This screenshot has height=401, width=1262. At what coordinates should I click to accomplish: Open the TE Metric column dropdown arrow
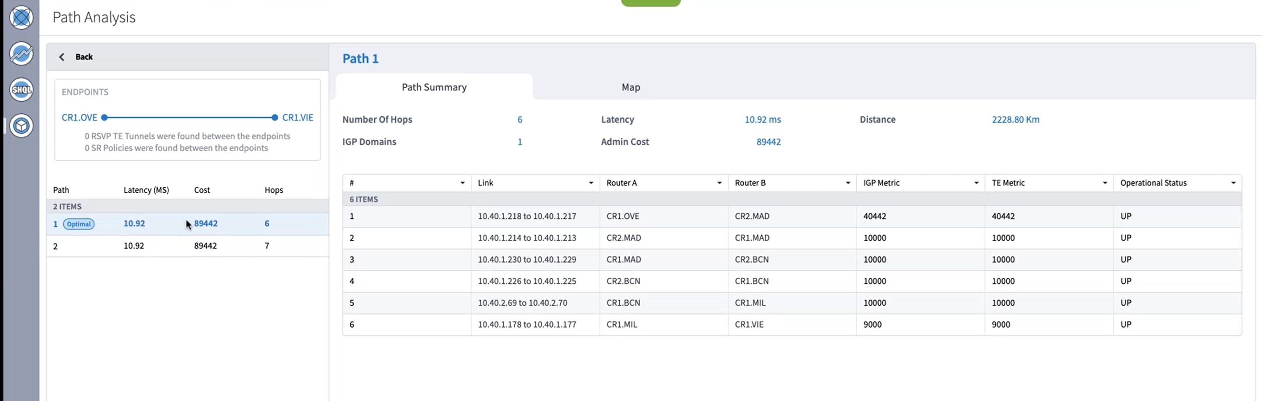point(1105,183)
